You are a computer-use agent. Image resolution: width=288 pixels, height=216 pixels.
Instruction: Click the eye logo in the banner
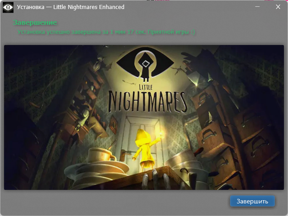pyautogui.click(x=145, y=64)
